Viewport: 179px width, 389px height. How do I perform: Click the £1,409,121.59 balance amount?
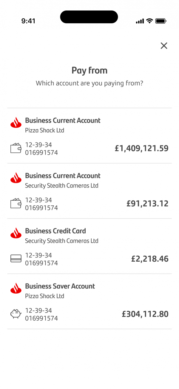[141, 148]
